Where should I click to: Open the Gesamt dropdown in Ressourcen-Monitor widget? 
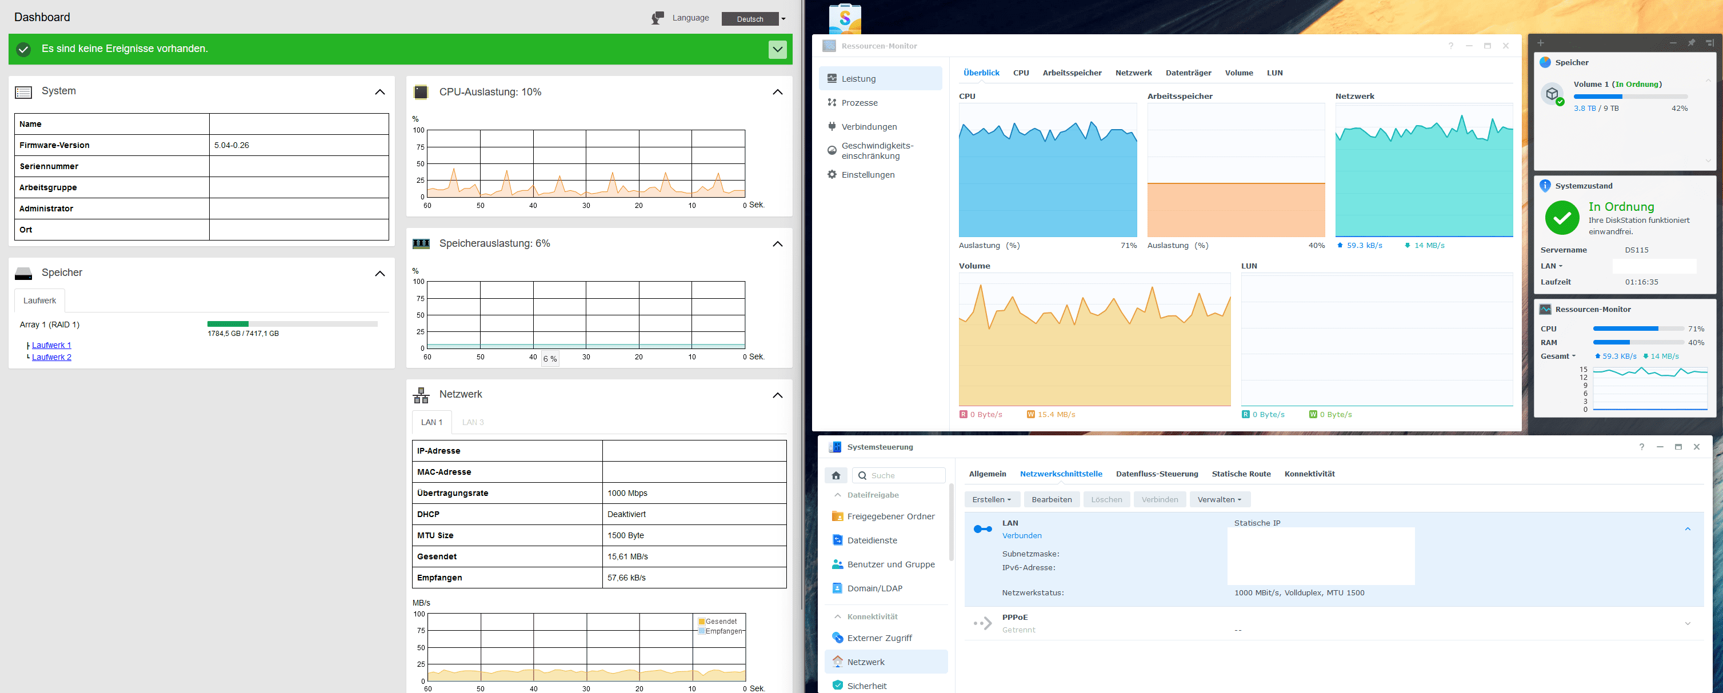(1558, 356)
